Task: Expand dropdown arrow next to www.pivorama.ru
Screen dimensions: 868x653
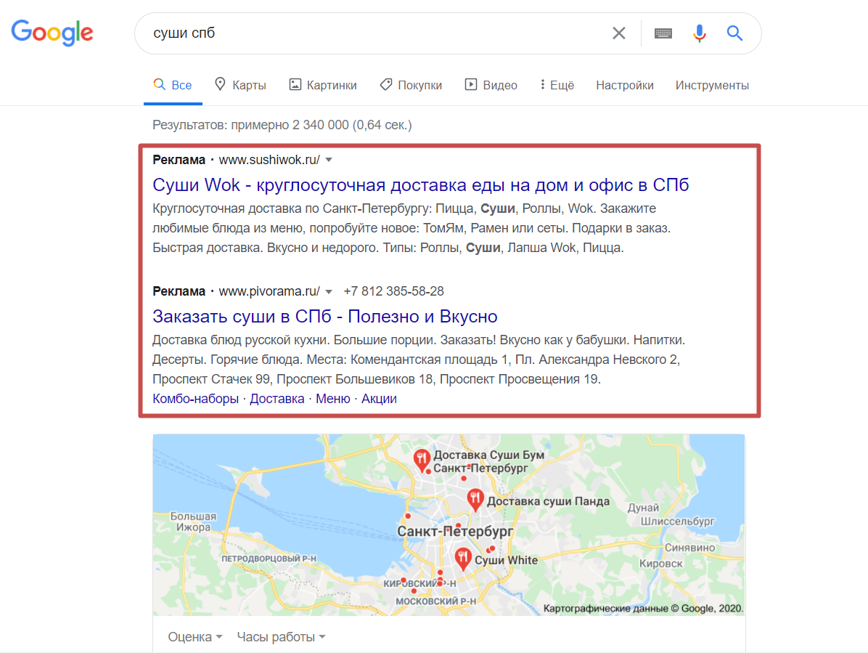Action: [x=329, y=292]
